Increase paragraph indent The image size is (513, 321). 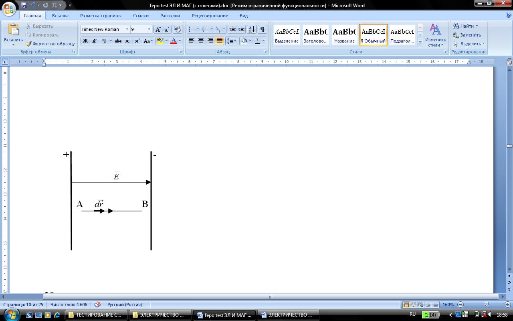click(x=242, y=29)
